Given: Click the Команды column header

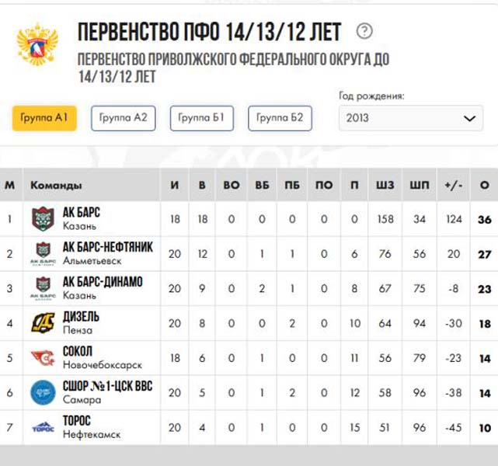Looking at the screenshot, I should 55,186.
